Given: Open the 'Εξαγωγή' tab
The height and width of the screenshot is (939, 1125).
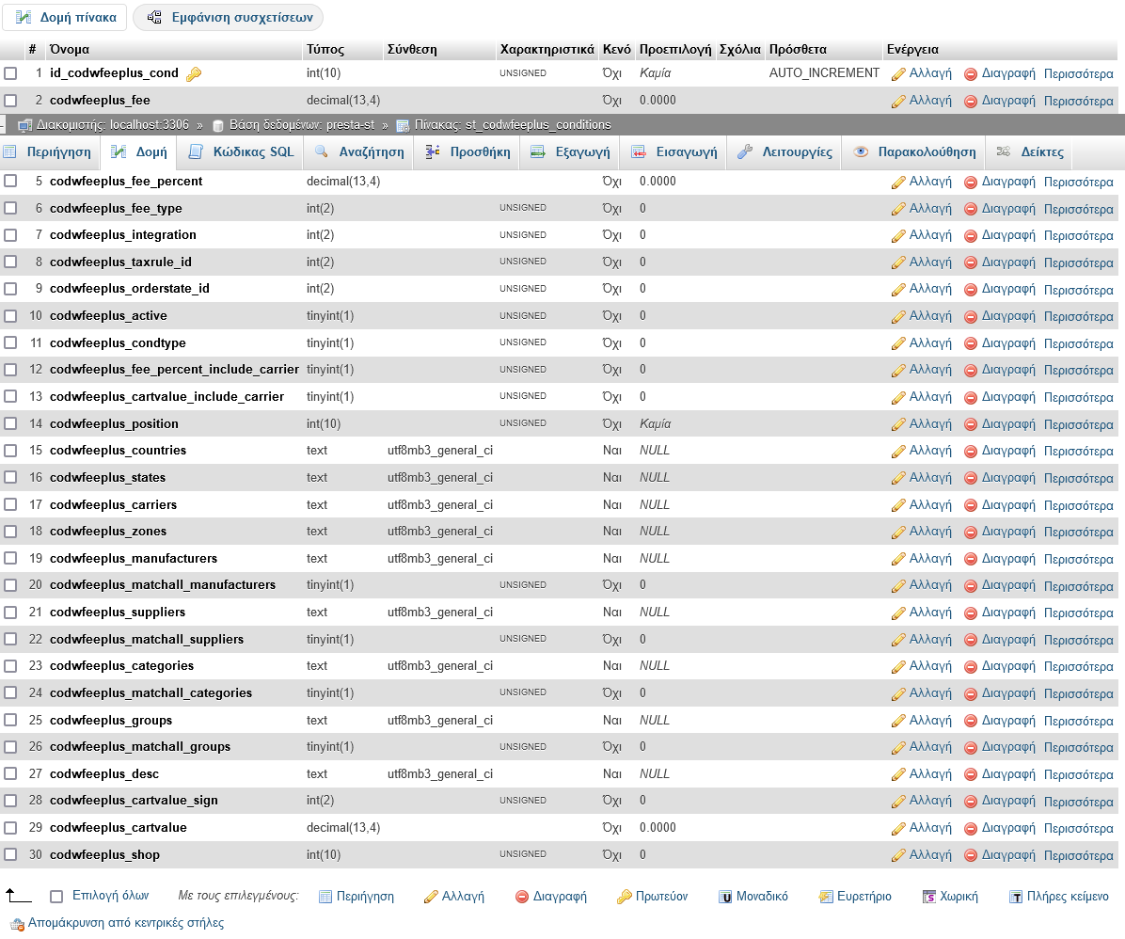Looking at the screenshot, I should (570, 152).
